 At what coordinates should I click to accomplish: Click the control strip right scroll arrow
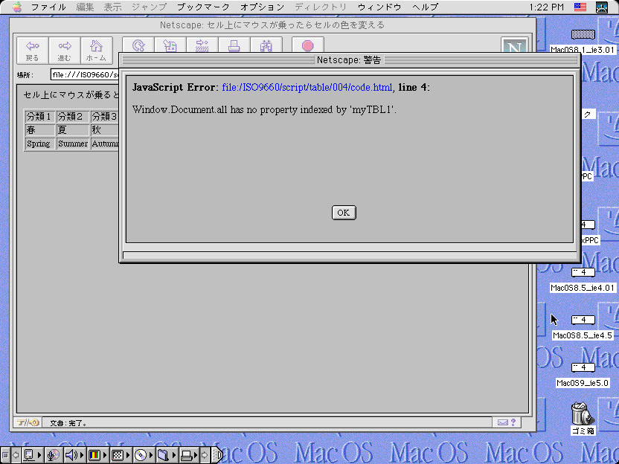coord(205,455)
